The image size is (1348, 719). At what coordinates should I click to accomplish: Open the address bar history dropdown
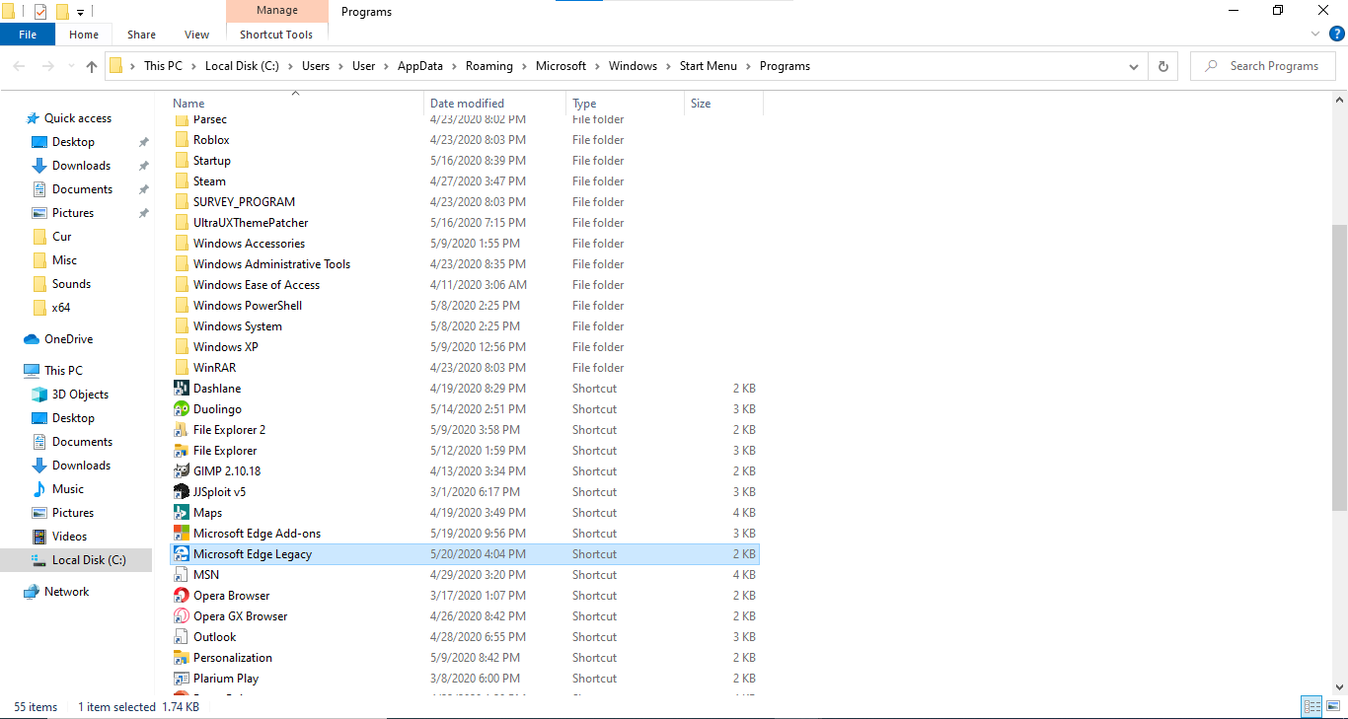1133,66
